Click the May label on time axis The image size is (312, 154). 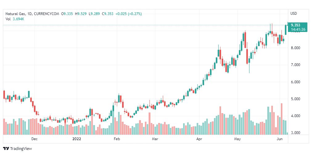point(237,139)
